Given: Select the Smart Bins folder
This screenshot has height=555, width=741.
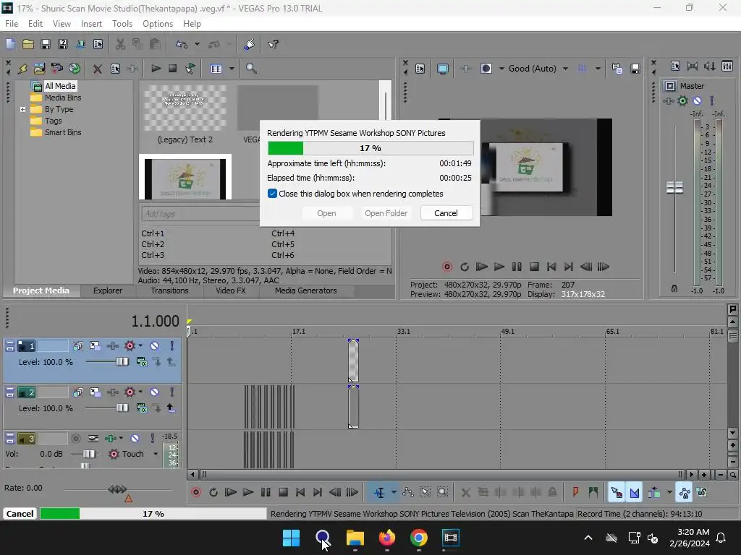Looking at the screenshot, I should click(x=62, y=132).
